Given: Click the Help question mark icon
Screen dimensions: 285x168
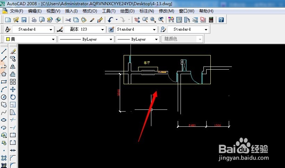Looking at the screenshot, I should [x=221, y=20].
